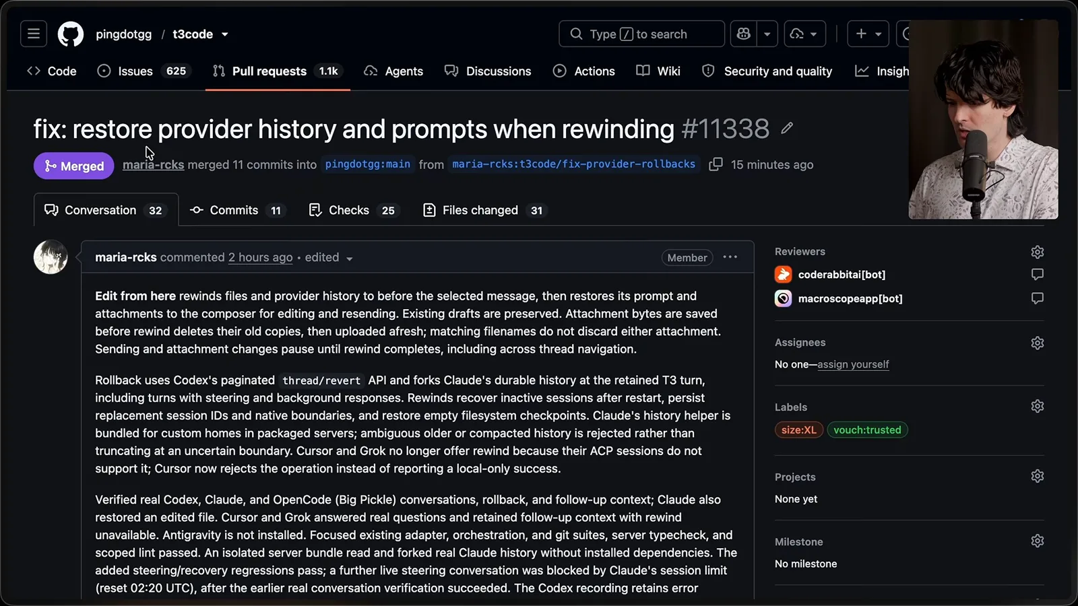Open the create new plus dropdown
This screenshot has height=606, width=1078.
[x=868, y=34]
